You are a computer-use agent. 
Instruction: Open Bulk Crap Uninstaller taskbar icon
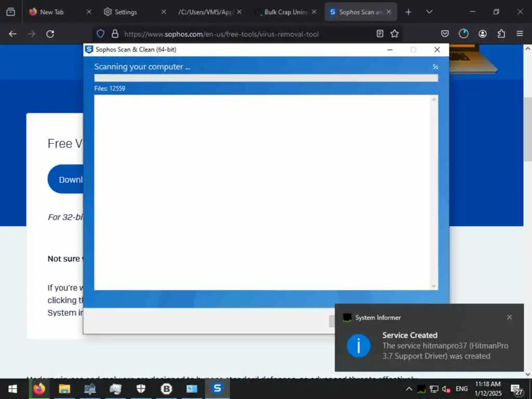pyautogui.click(x=166, y=389)
